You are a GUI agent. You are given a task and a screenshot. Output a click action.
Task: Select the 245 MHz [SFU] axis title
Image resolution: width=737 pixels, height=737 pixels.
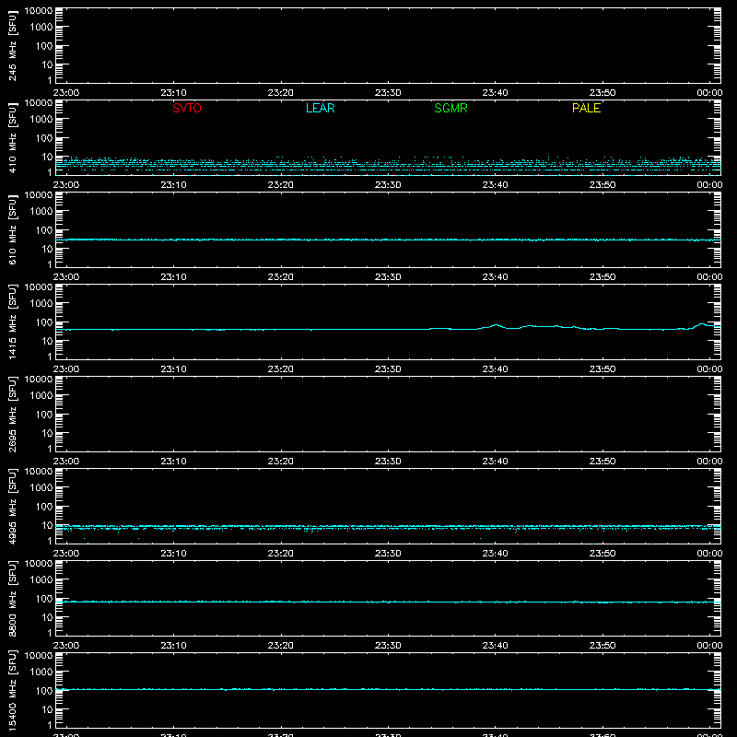tap(12, 45)
